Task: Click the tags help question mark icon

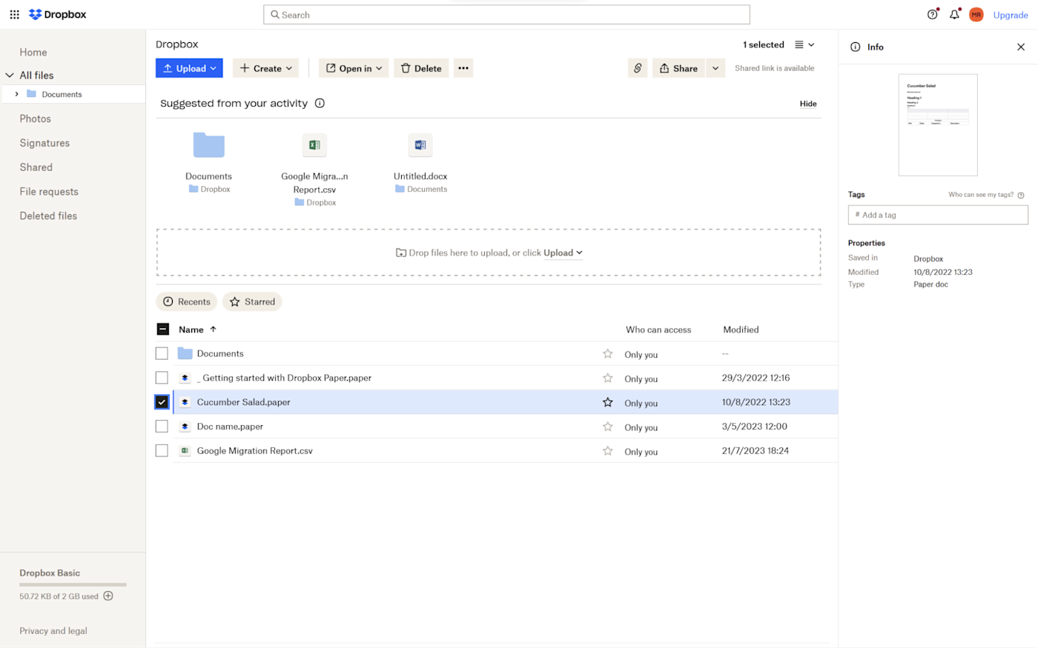Action: [x=1021, y=196]
